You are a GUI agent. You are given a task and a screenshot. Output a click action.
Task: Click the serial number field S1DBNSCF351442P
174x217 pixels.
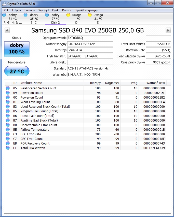[x=90, y=44]
